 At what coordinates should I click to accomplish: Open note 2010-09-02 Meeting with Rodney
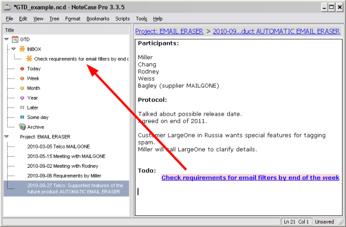[63, 166]
